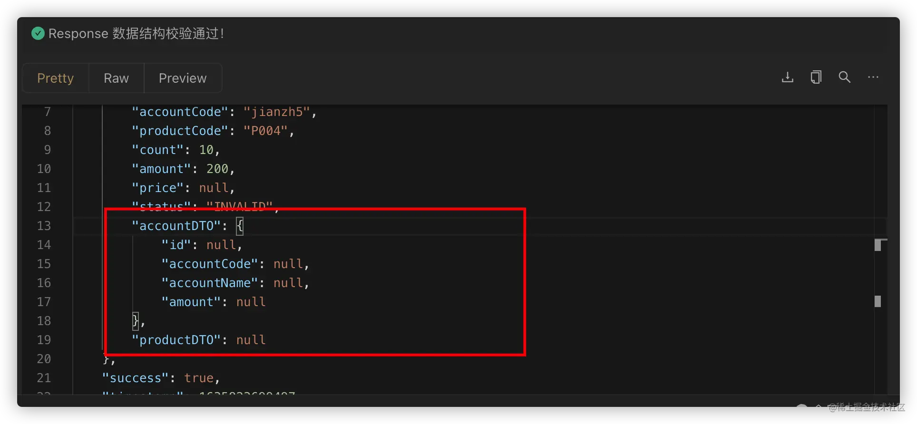Click the closing brace on line 18
Screen dimensions: 917x424
coord(136,321)
